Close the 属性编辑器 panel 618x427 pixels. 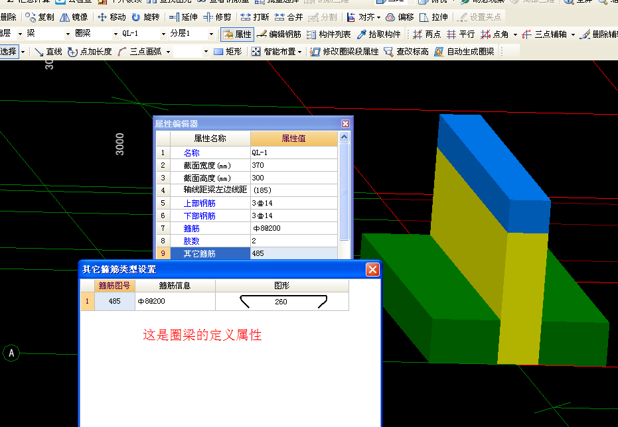(x=345, y=123)
